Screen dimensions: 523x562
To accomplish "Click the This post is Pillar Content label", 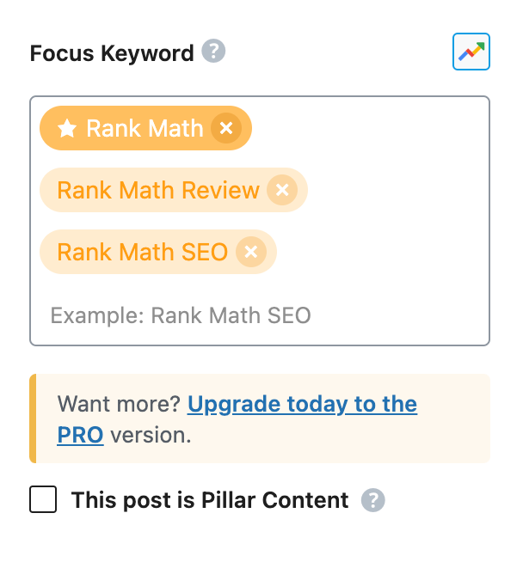I will [210, 500].
